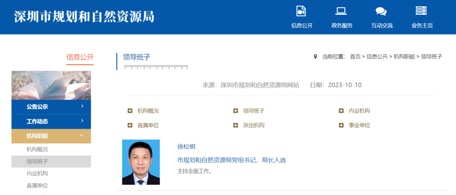Select 机构职能 in the sidebar
The height and width of the screenshot is (195, 456).
pyautogui.click(x=51, y=136)
